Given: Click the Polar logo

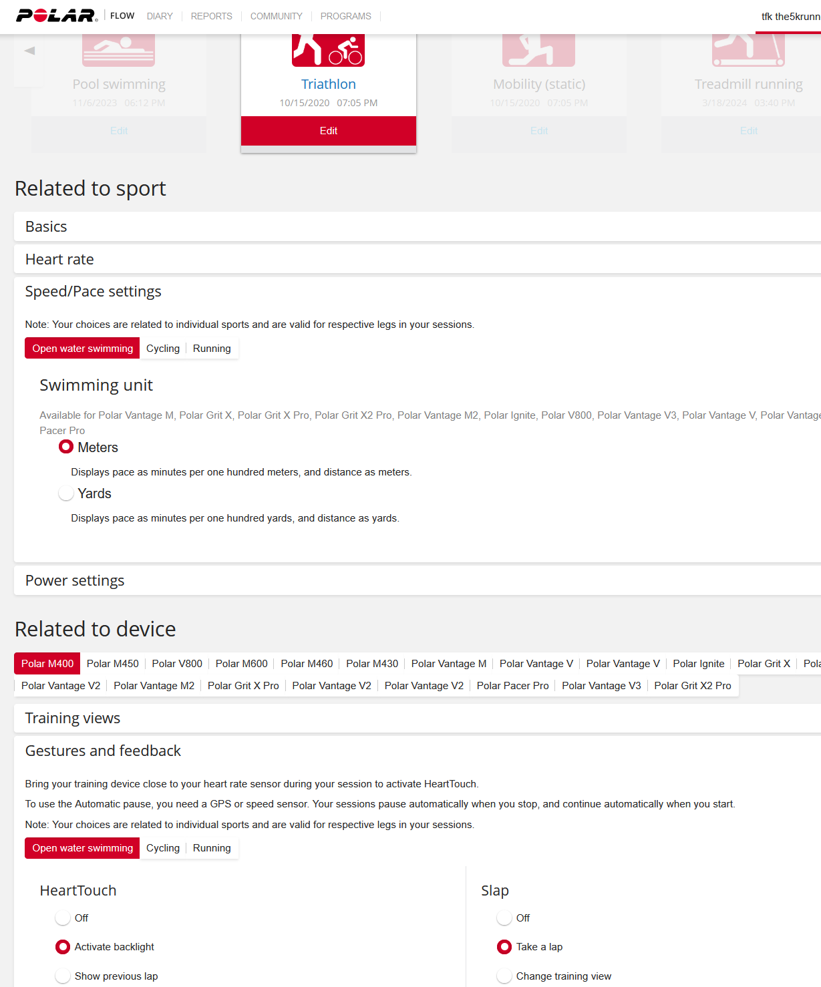Looking at the screenshot, I should point(56,15).
